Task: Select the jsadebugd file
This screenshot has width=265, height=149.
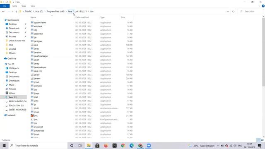Action: (x=39, y=131)
